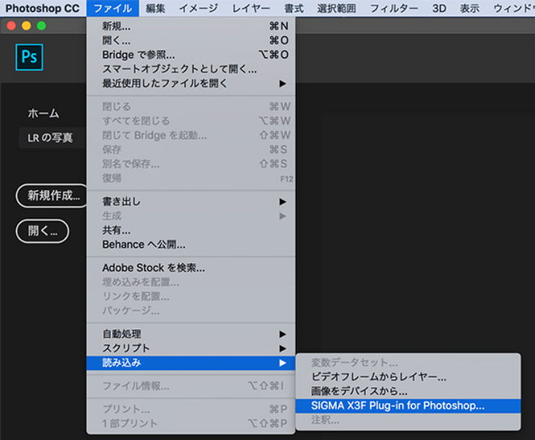Select Adobe Stock を検索... item
The height and width of the screenshot is (440, 535).
(x=191, y=268)
